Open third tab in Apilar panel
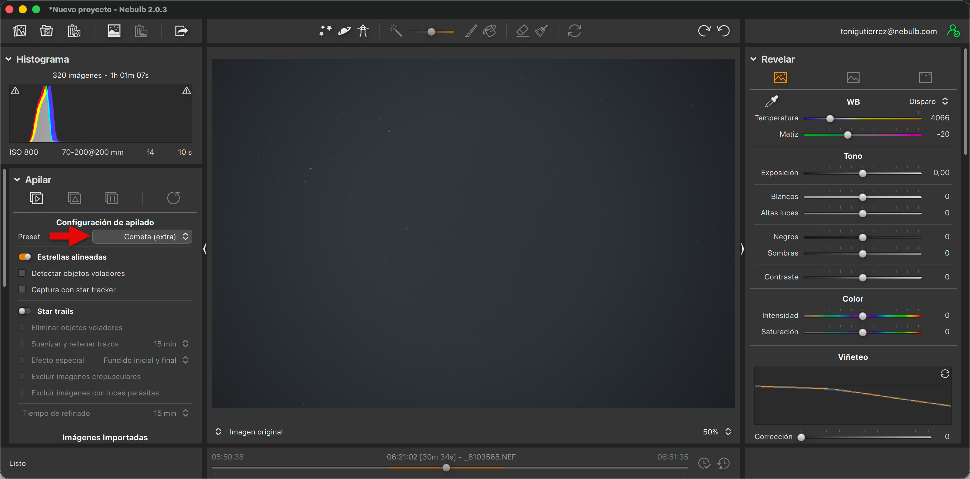This screenshot has width=970, height=479. pos(112,198)
